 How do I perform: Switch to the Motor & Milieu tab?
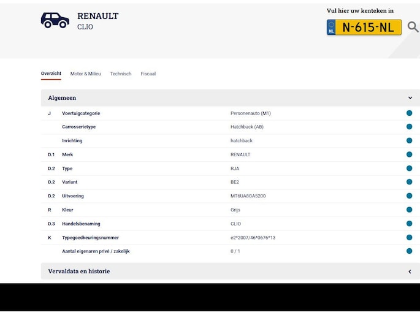[85, 74]
